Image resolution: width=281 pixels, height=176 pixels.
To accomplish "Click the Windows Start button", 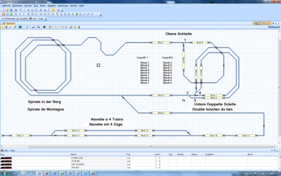I will [4, 173].
